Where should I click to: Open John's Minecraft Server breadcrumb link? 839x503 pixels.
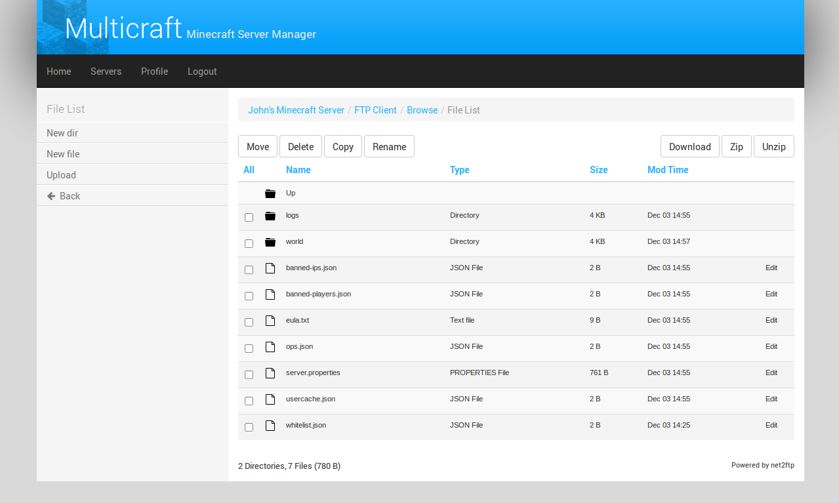[x=296, y=110]
